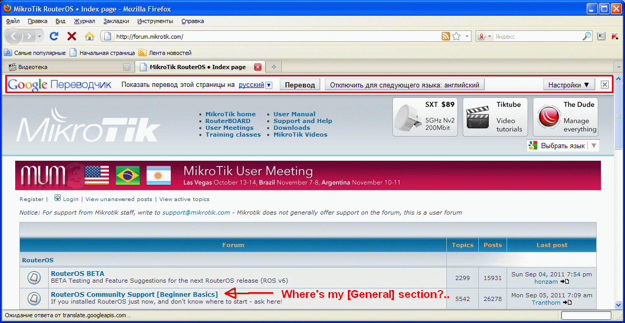Close the MikroTik RouterOS tab
625x323 pixels.
pos(258,67)
